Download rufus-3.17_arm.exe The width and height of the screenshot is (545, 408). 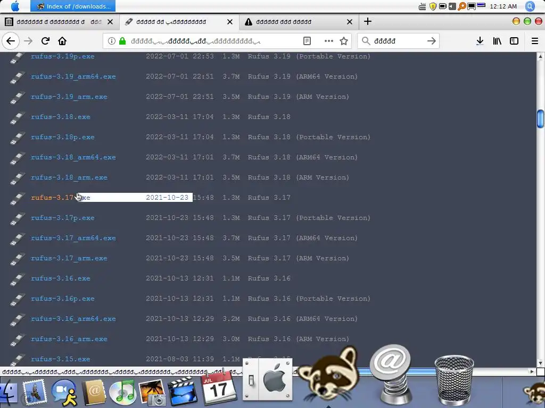click(69, 258)
